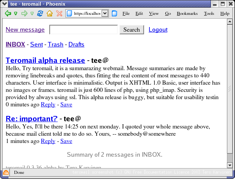The height and width of the screenshot is (183, 235).
Task: Click the scrollbar down arrow
Action: click(230, 165)
